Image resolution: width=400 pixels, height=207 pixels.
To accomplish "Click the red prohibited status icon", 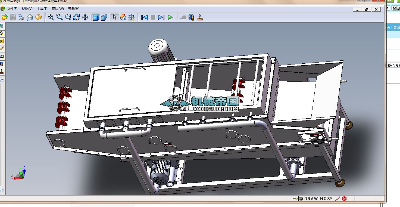I will coord(344,199).
